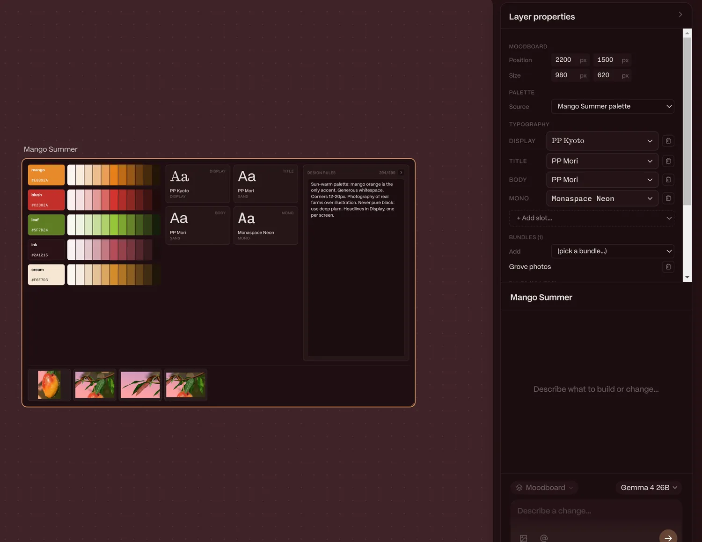The image size is (702, 542).
Task: Open the palette Source dropdown
Action: pos(613,106)
